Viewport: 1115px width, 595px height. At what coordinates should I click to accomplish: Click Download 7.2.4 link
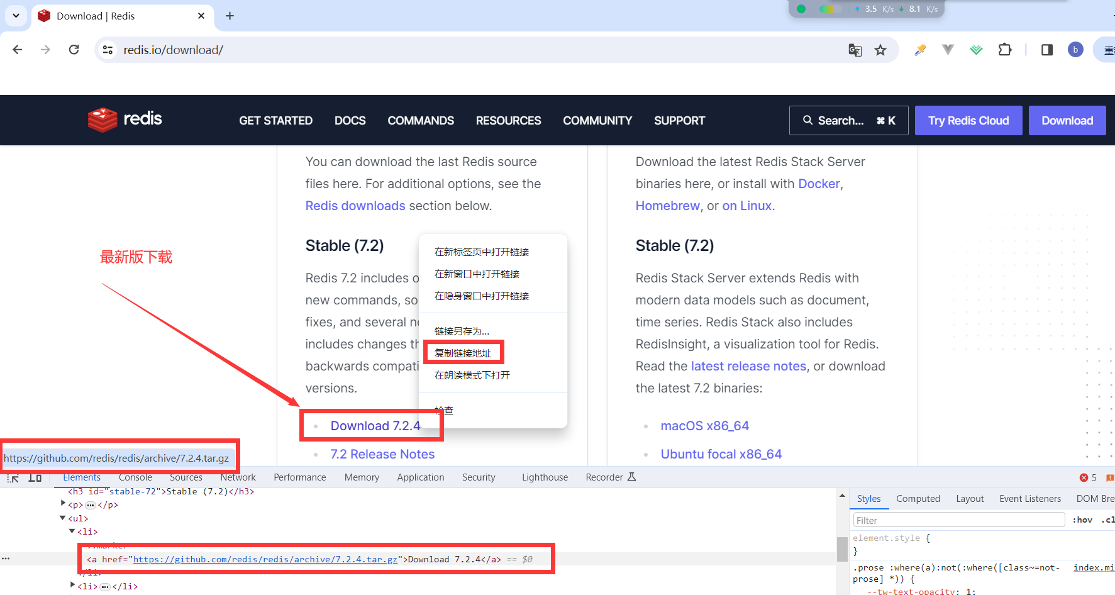point(375,426)
